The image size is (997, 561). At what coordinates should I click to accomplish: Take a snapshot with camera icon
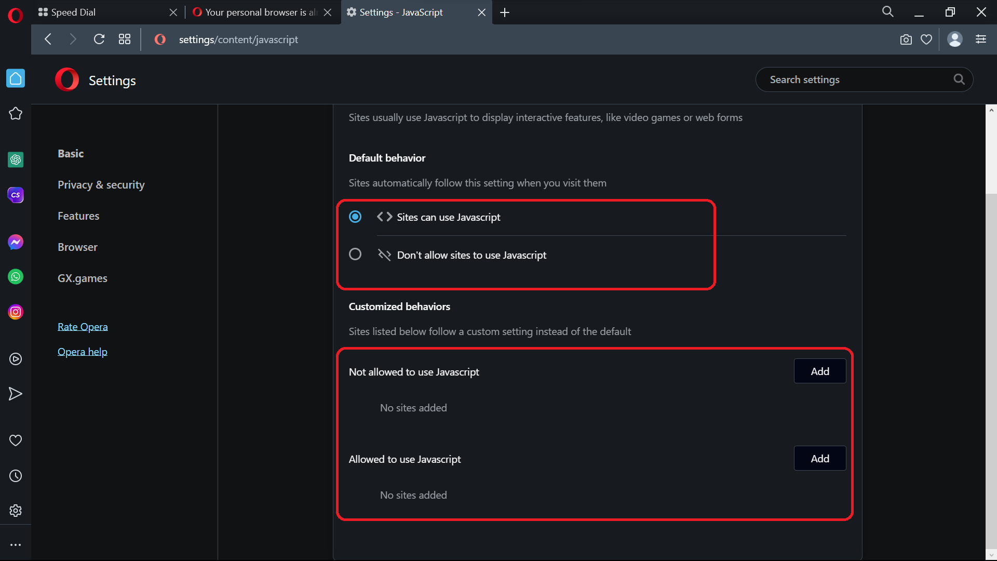(906, 39)
